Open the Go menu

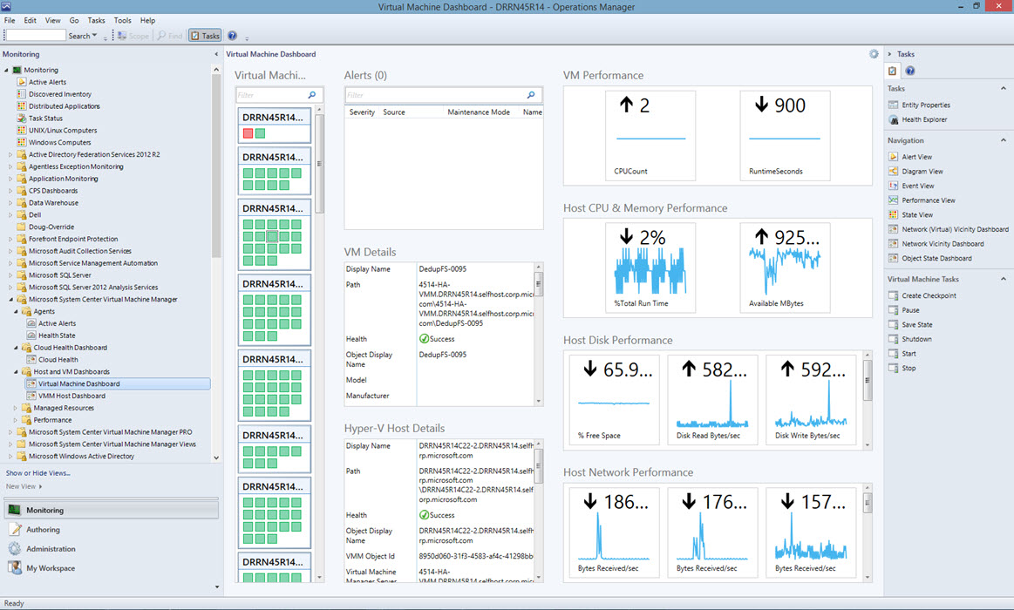click(74, 20)
